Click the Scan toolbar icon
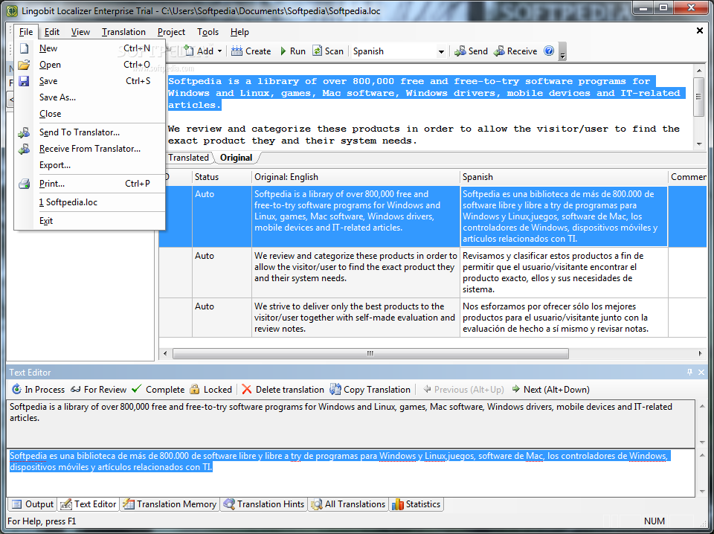 [317, 51]
